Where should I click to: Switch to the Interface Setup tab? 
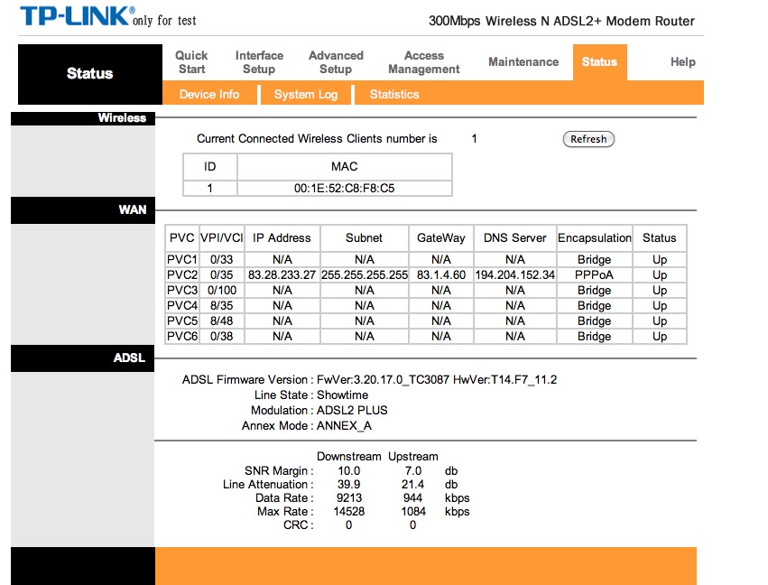[259, 62]
